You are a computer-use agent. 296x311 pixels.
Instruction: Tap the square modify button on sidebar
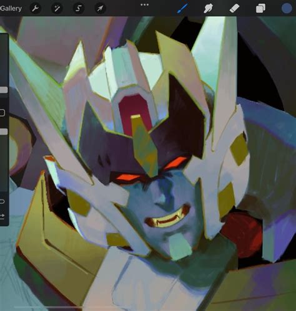click(2, 113)
